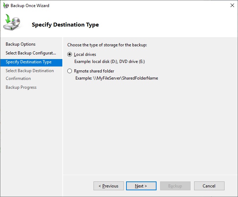This screenshot has width=238, height=197.
Task: Click the Confirmation step in sidebar
Action: coord(18,79)
